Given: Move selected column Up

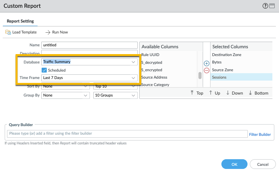Looking at the screenshot, I should click(x=216, y=93).
